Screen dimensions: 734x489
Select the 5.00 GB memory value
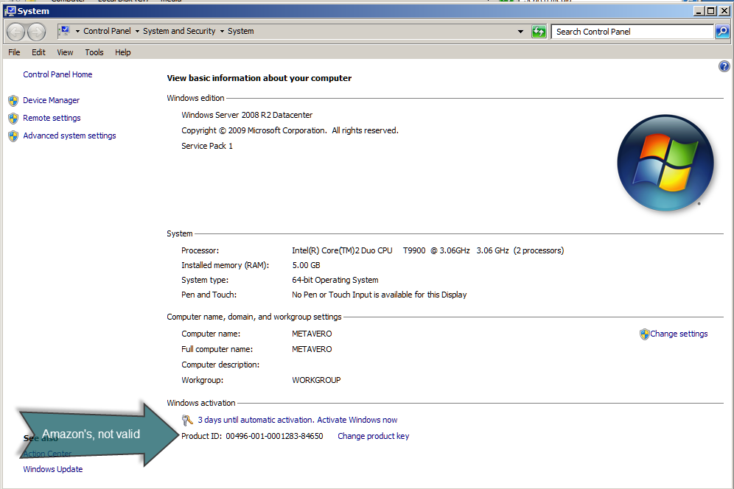(306, 265)
